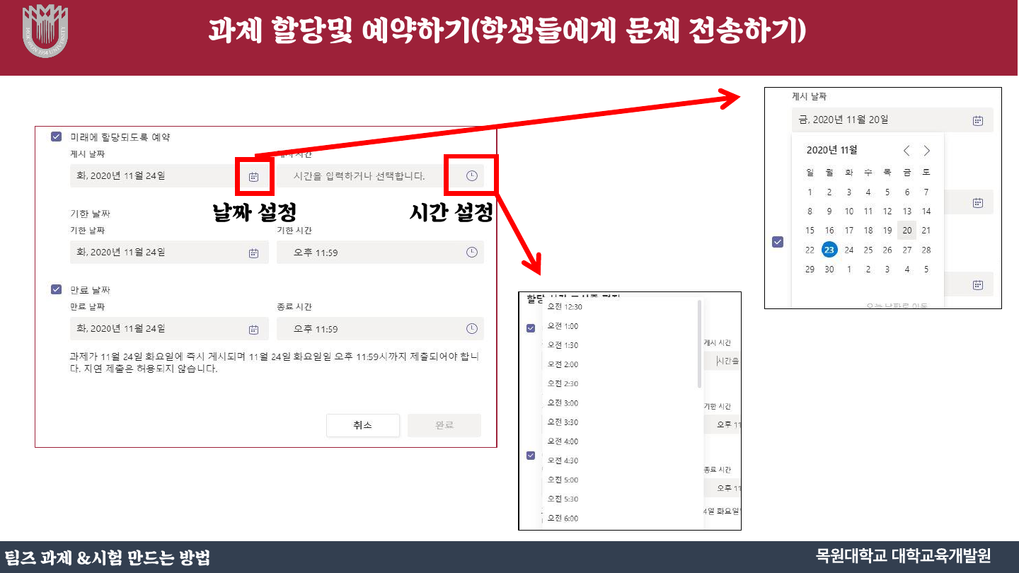Click the university logo in the header
Viewport: 1019px width, 573px height.
[x=45, y=30]
